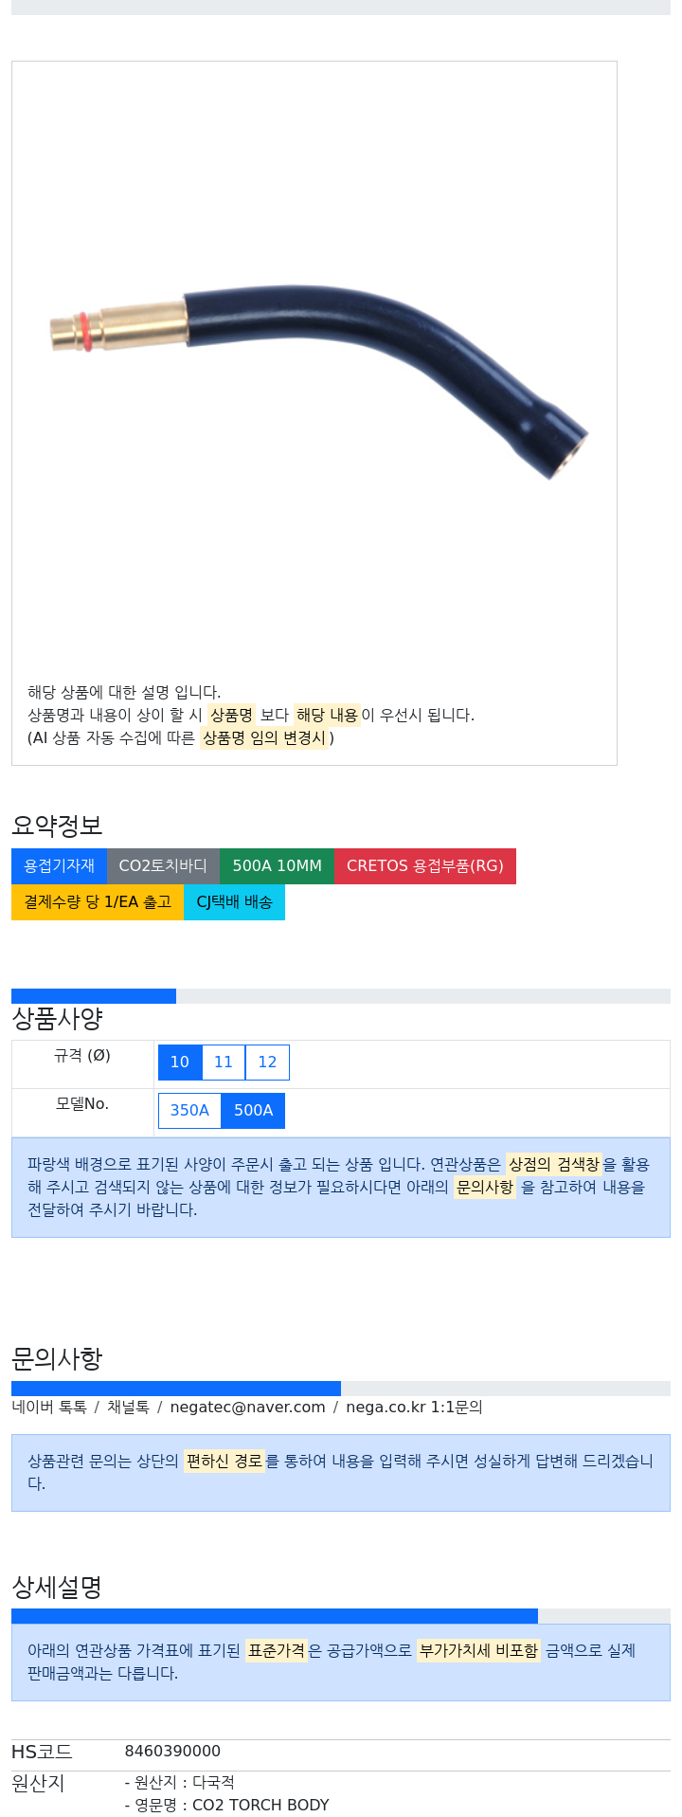The image size is (682, 1817).
Task: Click the 상품사양 section progress bar
Action: 341,996
